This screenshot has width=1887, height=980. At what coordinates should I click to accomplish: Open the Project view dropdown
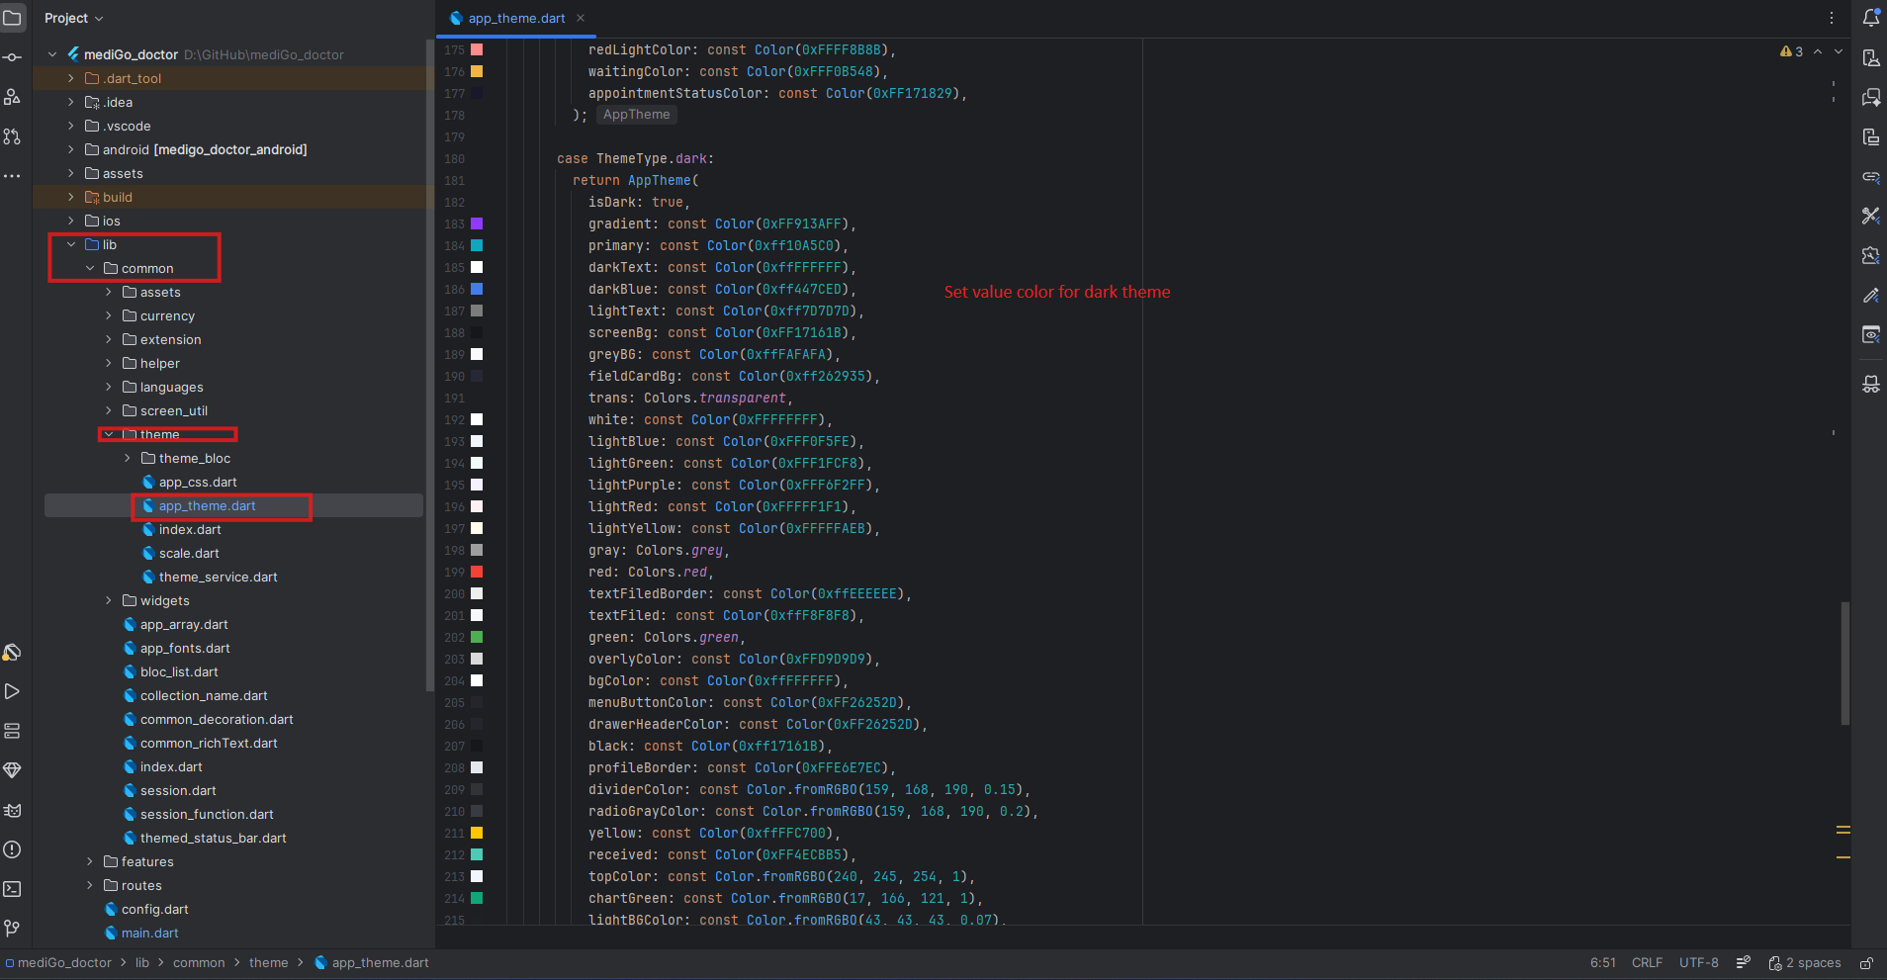[74, 18]
